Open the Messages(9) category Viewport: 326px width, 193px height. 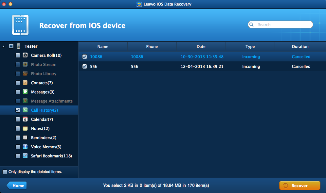point(43,92)
